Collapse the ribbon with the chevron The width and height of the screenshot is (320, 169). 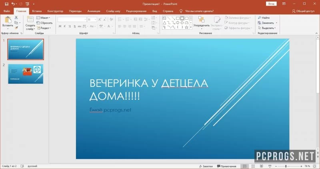click(316, 33)
